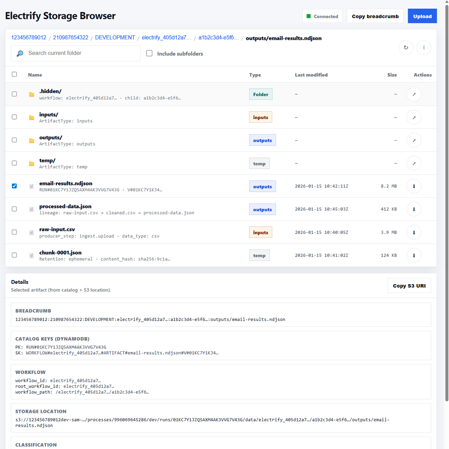Download raw-input.csv using action icon
This screenshot has width=449, height=449.
[x=414, y=232]
